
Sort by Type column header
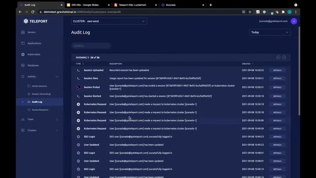[80, 64]
